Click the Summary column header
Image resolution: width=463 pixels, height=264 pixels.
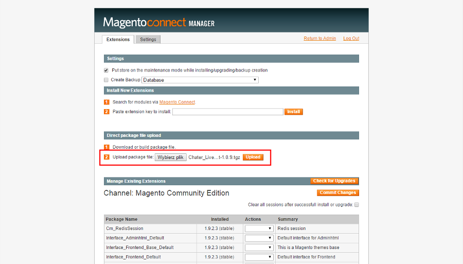[288, 219]
